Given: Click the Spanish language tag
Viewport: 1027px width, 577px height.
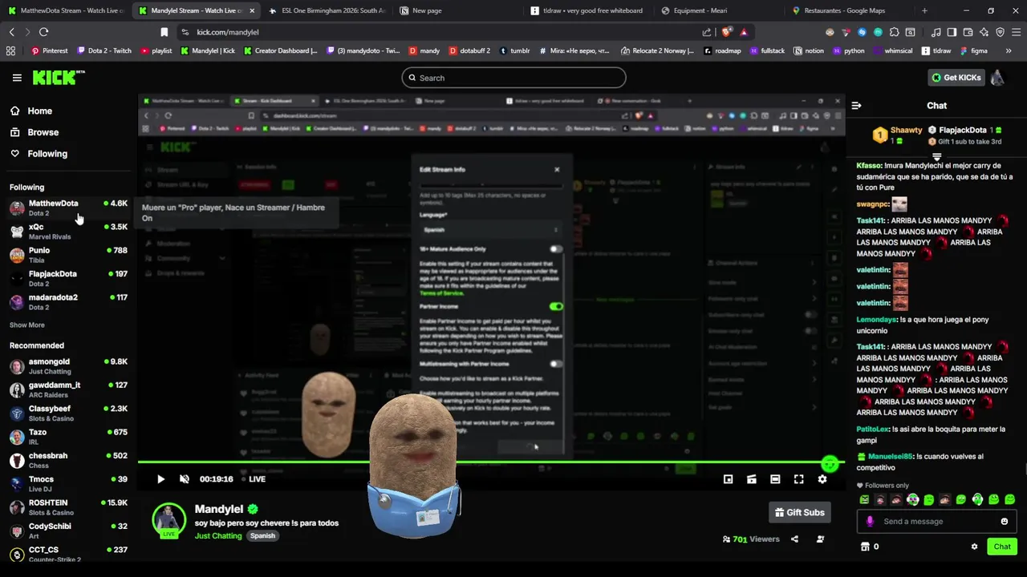Looking at the screenshot, I should coord(262,536).
